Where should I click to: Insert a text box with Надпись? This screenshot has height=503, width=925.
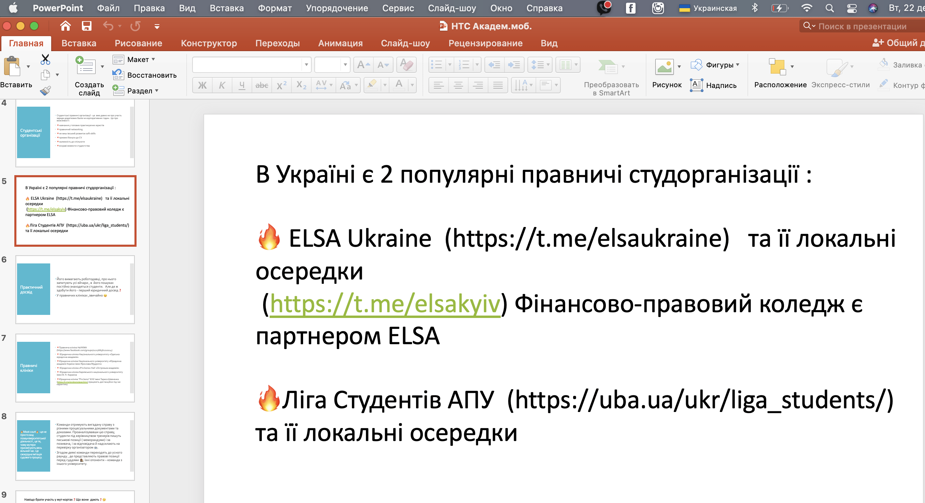pos(713,85)
